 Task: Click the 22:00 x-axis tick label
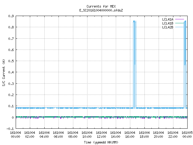coord(173,135)
